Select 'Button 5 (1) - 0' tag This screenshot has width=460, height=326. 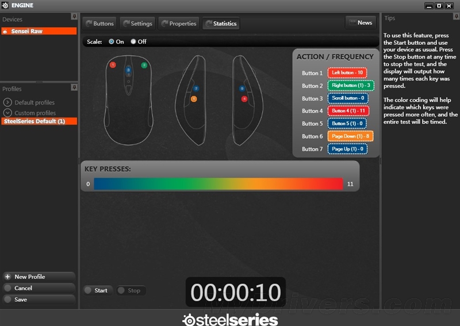click(x=347, y=124)
